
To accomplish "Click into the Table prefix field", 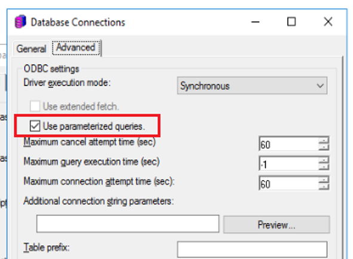I will [252, 249].
